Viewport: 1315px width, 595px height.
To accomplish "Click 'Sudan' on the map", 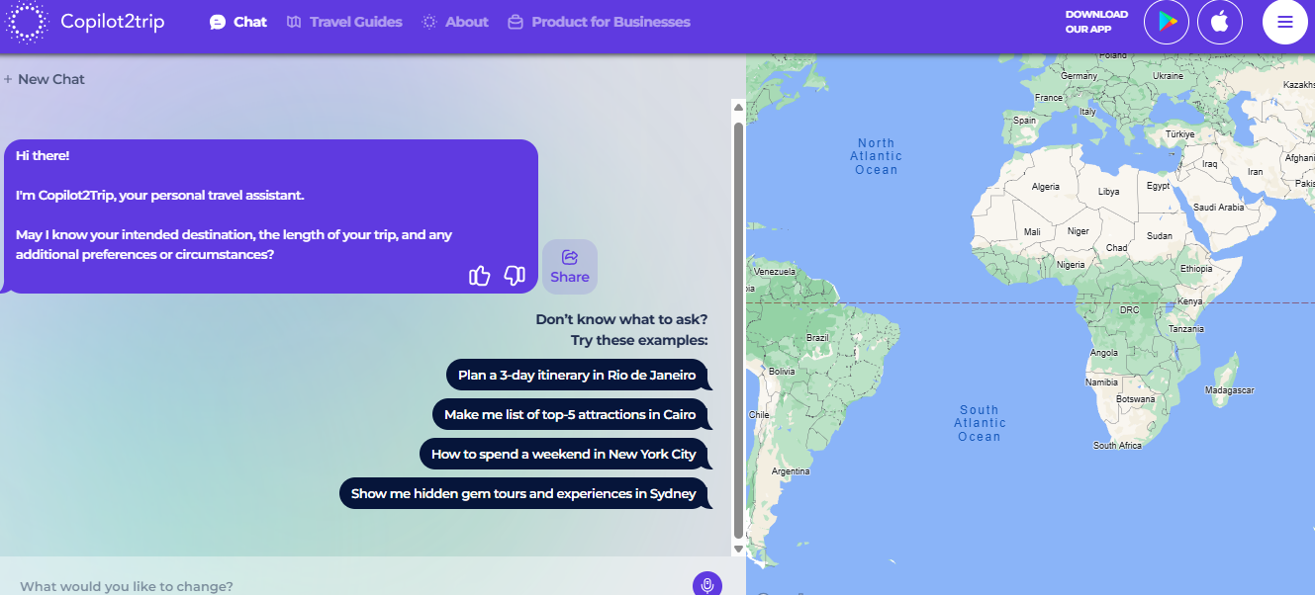I will click(1160, 236).
